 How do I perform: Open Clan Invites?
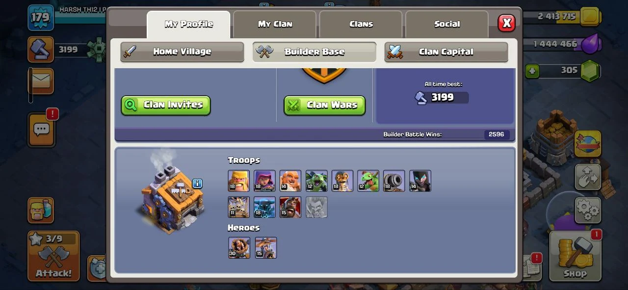pos(166,105)
